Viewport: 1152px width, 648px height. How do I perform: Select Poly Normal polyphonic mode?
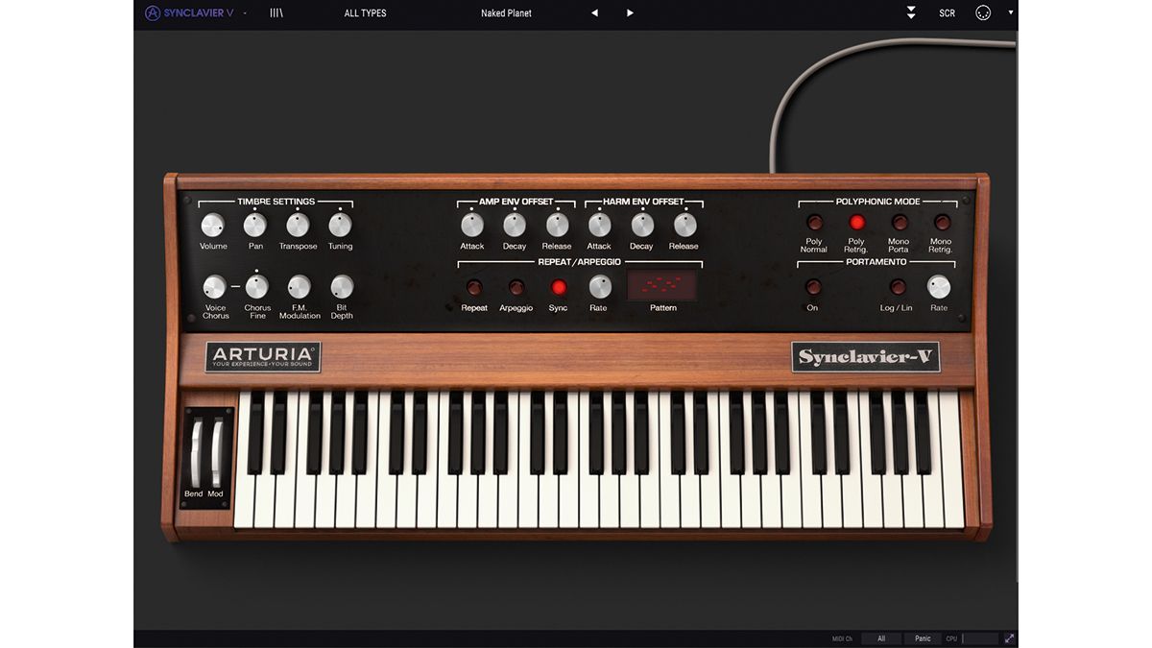813,224
